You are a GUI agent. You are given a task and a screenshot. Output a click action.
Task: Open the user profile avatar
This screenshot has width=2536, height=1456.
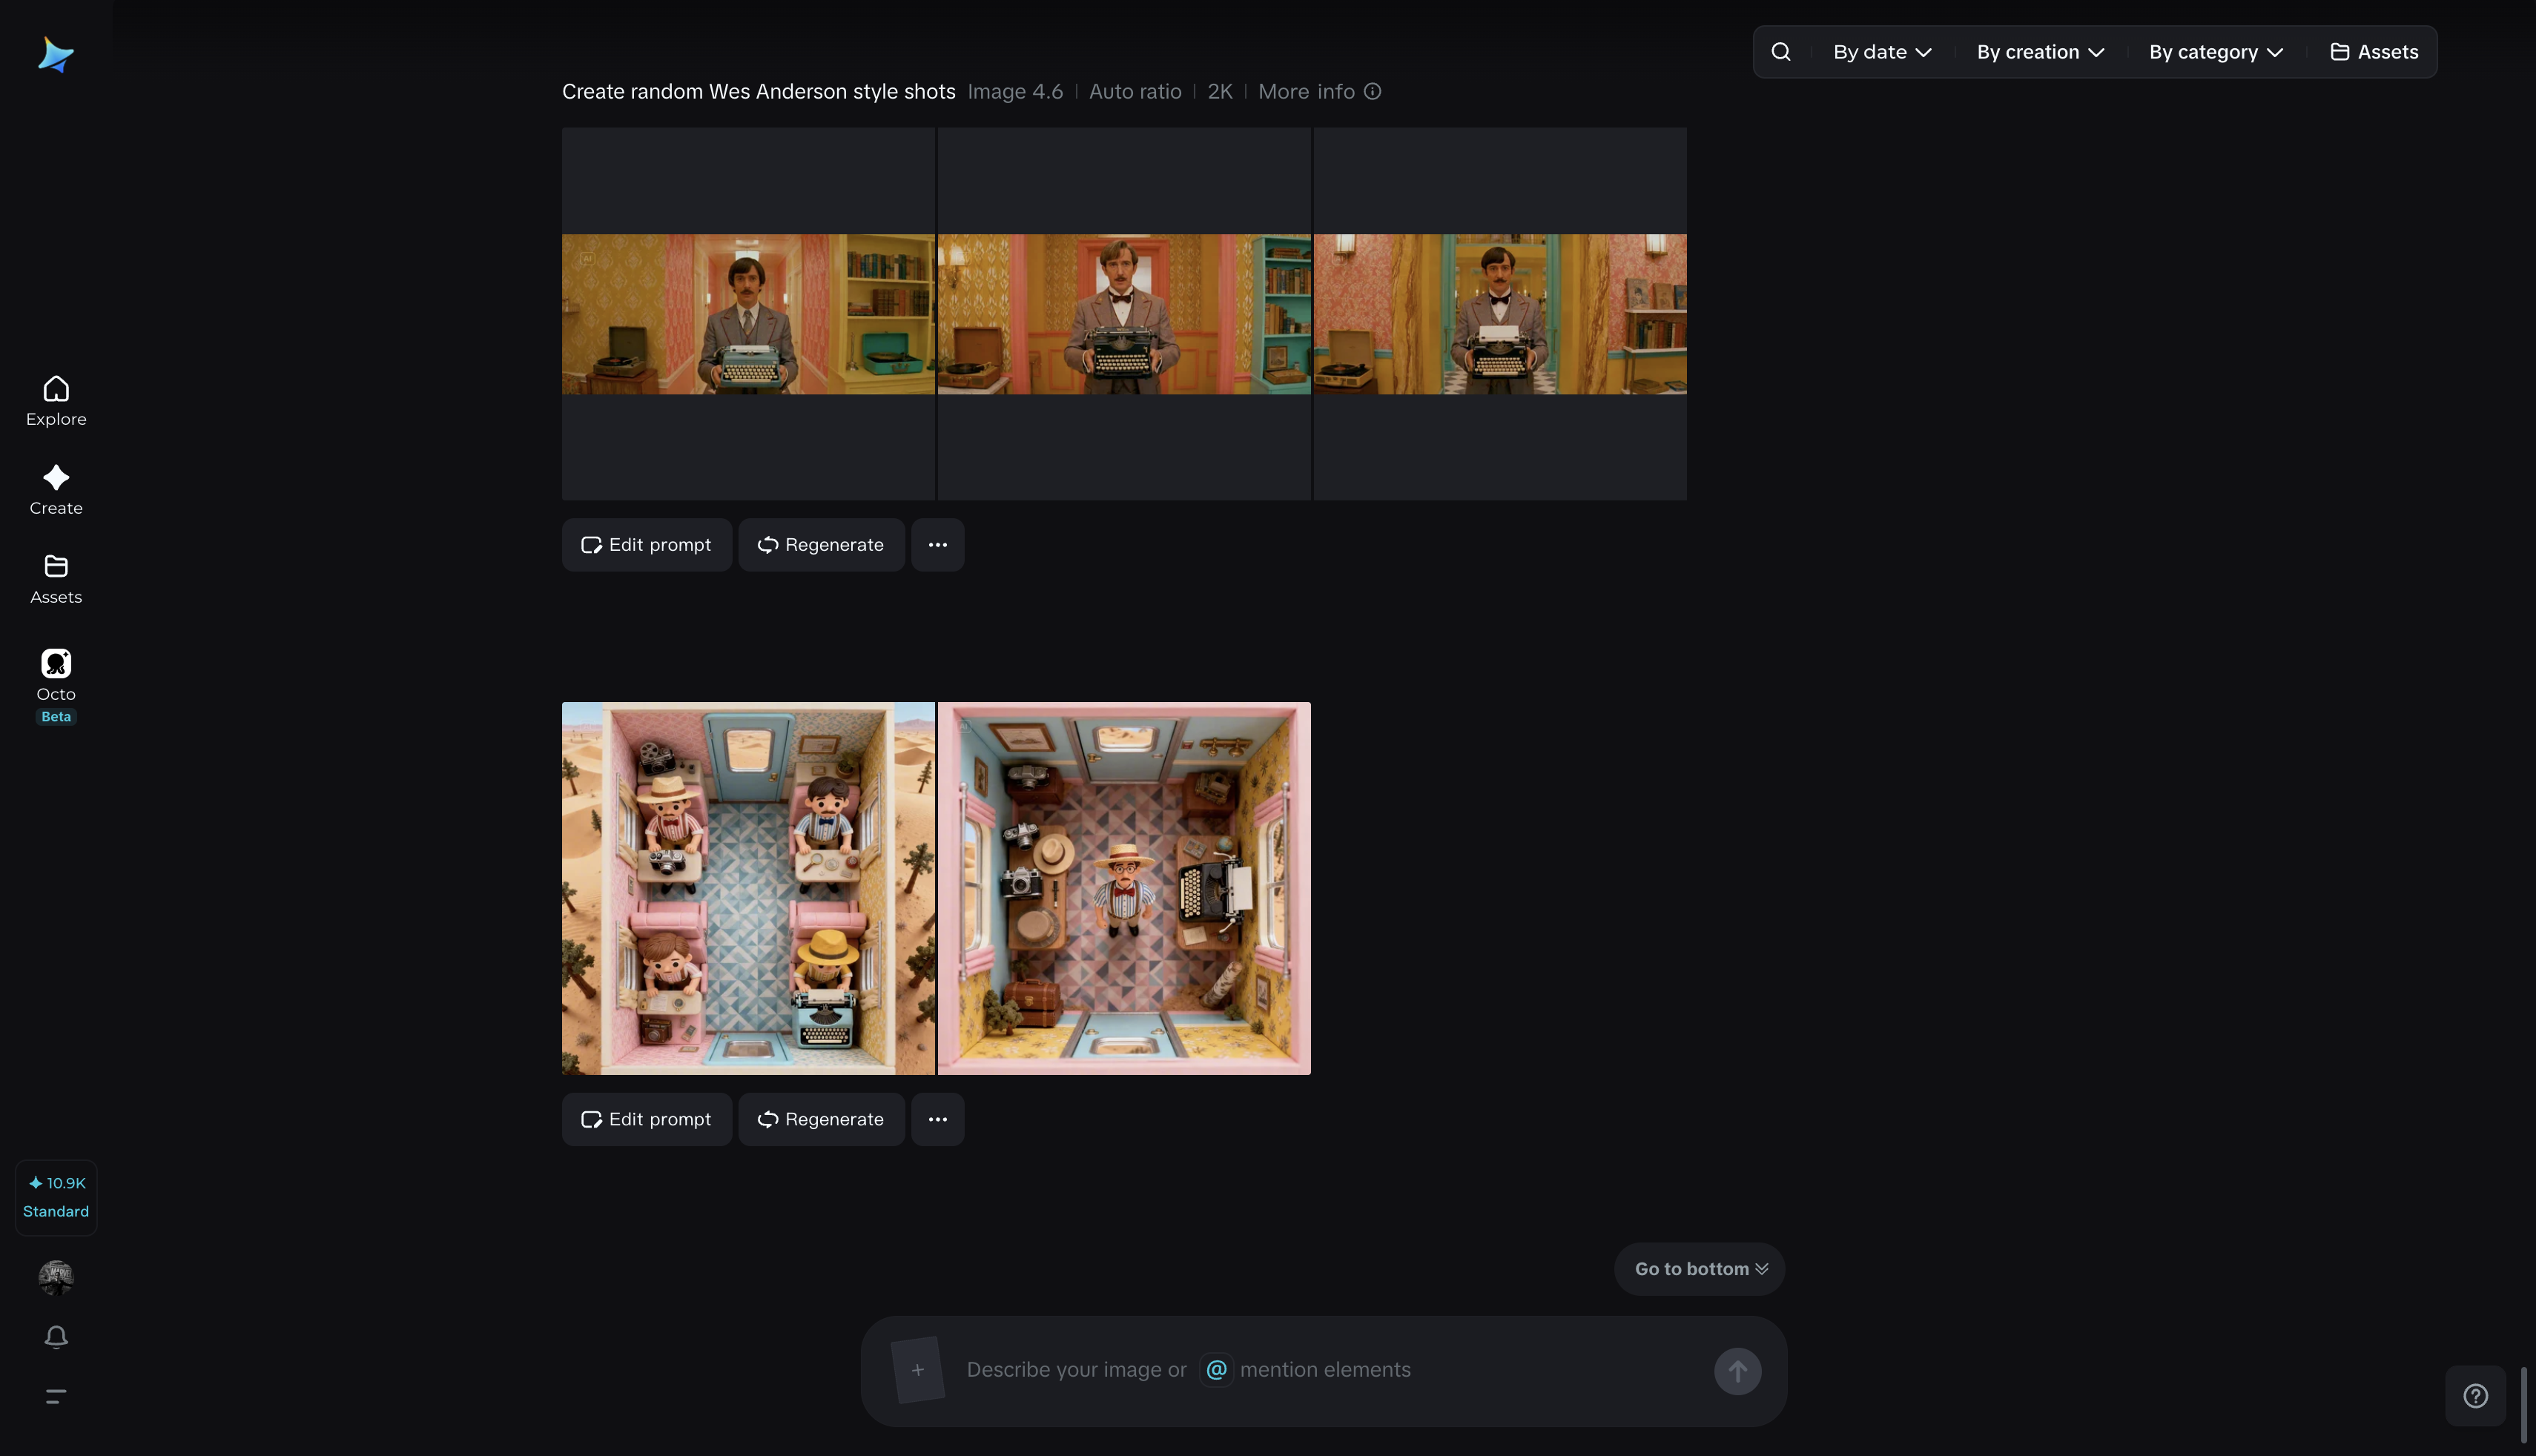pyautogui.click(x=56, y=1277)
